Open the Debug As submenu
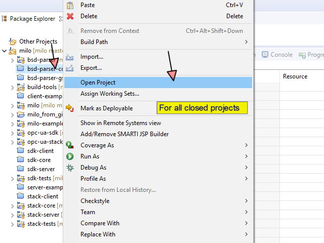Viewport: 324px width, 243px height. 158,168
